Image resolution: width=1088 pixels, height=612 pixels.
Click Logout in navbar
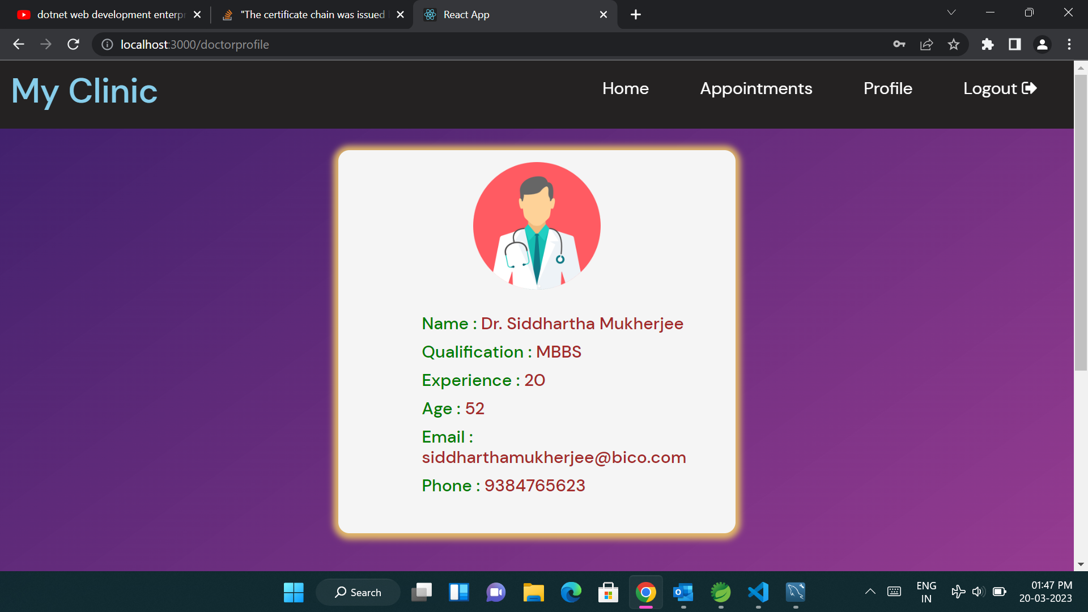pyautogui.click(x=1000, y=88)
